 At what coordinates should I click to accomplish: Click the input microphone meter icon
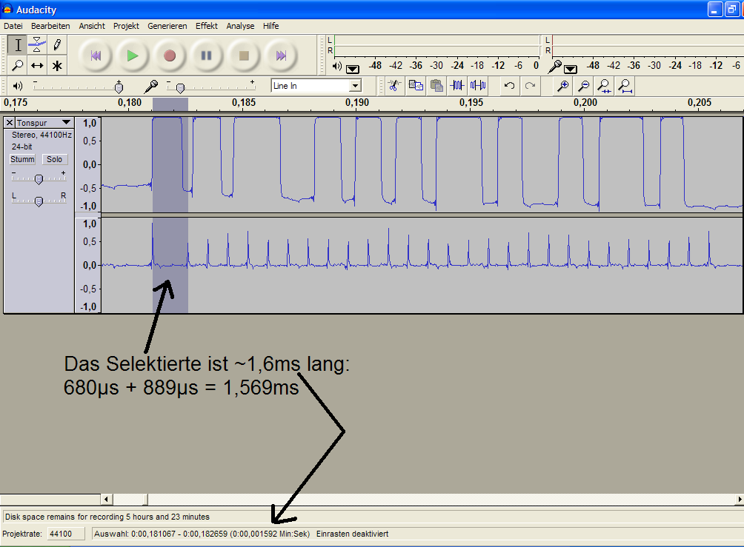555,67
